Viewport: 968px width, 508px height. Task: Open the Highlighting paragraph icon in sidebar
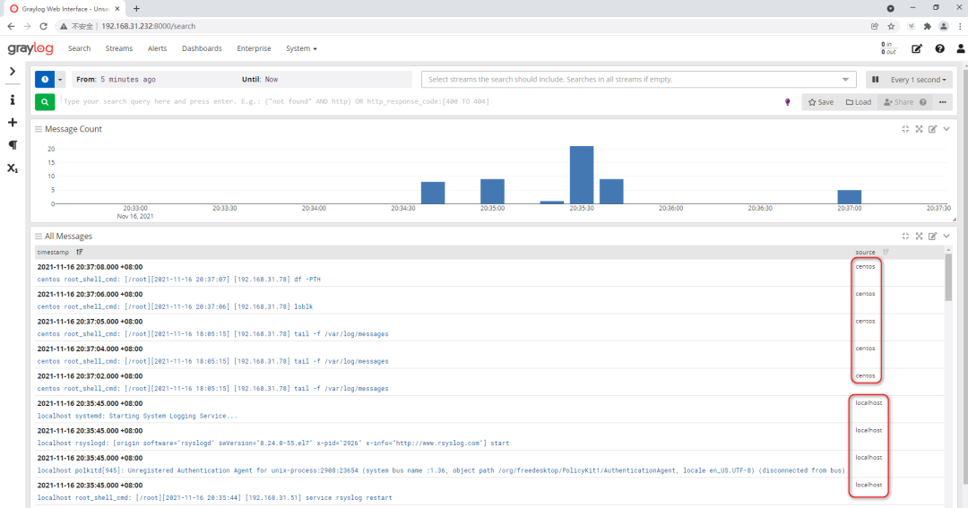point(13,144)
